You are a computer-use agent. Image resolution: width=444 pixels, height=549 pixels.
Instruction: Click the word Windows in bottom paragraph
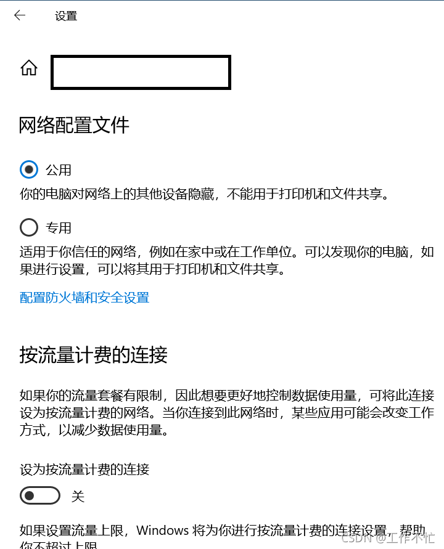(163, 530)
